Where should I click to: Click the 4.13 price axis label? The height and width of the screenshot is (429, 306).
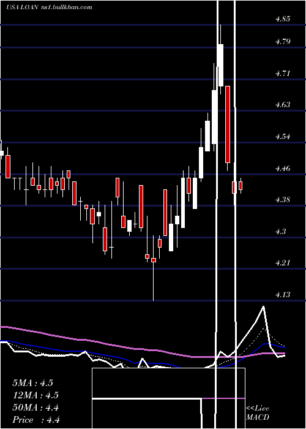[x=283, y=295]
